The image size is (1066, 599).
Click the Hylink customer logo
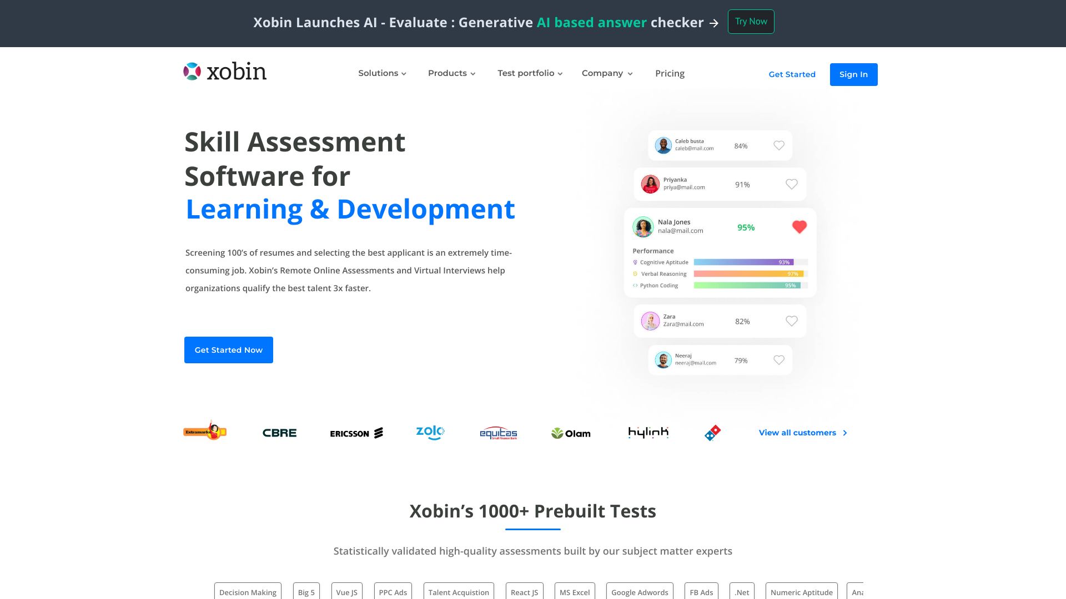coord(648,433)
